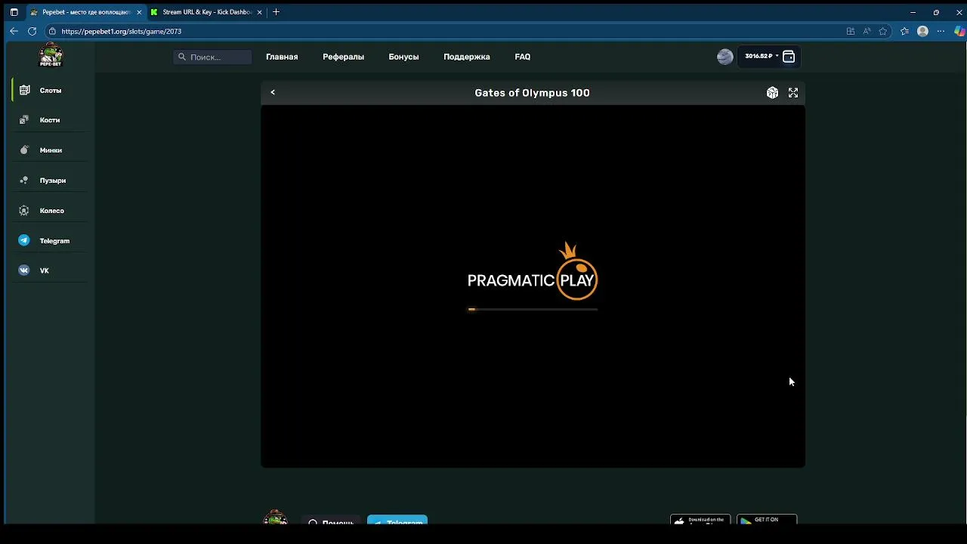Screen dimensions: 967x544
Task: Open the Рефералы page
Action: [x=343, y=57]
